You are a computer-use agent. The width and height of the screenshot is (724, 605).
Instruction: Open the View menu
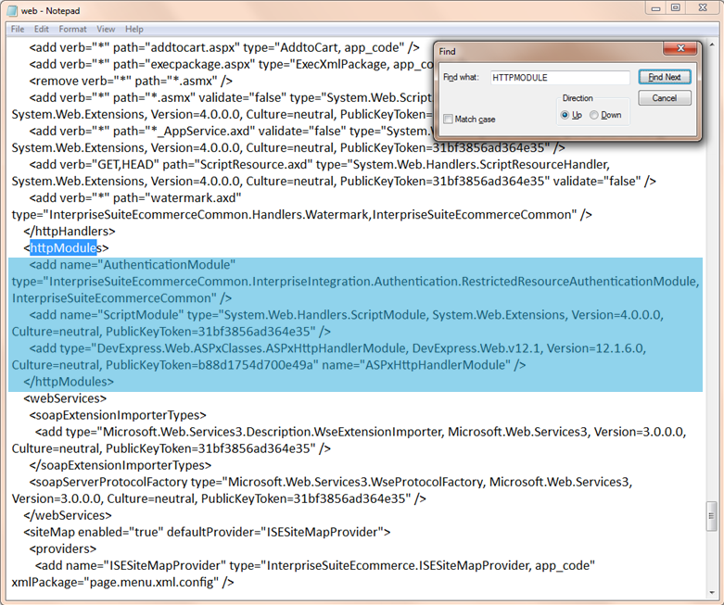107,30
